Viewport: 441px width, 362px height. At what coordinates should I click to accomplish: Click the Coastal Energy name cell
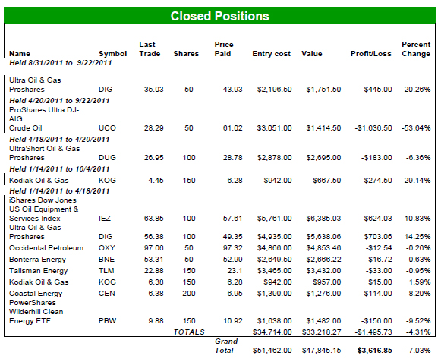coord(36,294)
